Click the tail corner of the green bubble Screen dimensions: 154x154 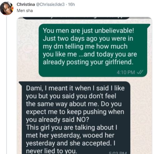149,25
